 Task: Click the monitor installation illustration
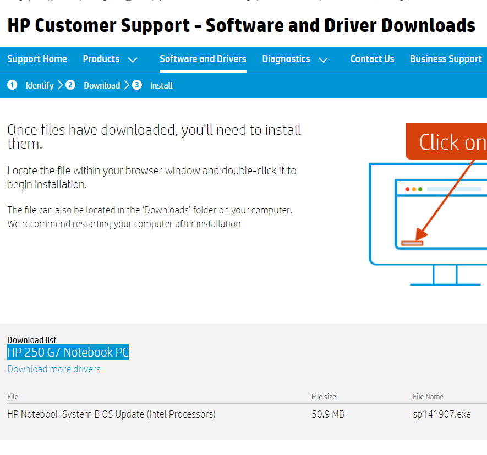(428, 204)
